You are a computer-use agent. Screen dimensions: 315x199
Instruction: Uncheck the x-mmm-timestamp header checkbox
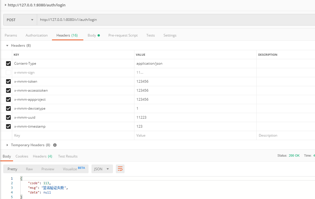point(8,126)
